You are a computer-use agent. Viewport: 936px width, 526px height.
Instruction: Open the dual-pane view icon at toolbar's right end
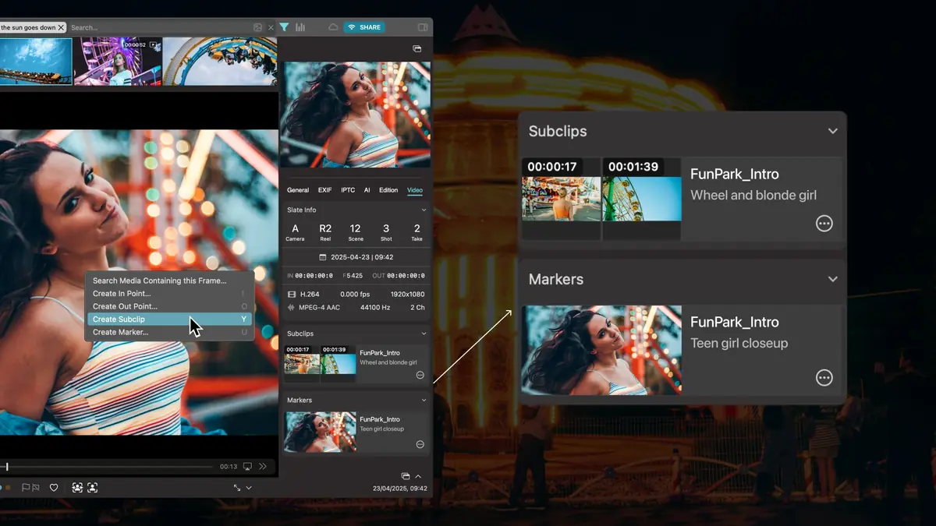coord(422,26)
